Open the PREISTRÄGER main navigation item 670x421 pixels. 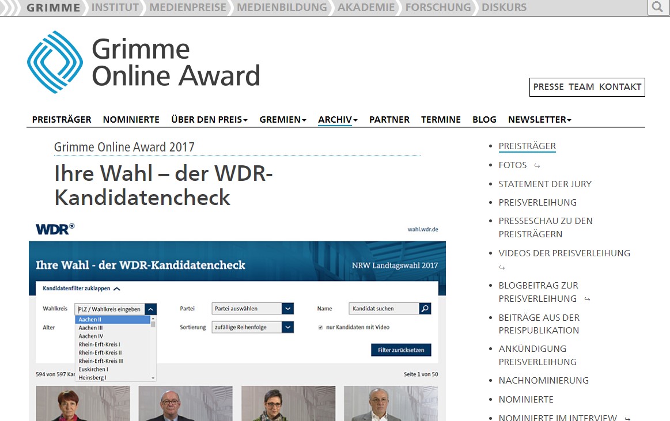coord(62,120)
